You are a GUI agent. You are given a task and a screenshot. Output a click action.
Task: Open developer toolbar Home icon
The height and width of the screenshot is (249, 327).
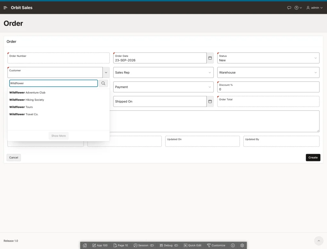coord(85,245)
